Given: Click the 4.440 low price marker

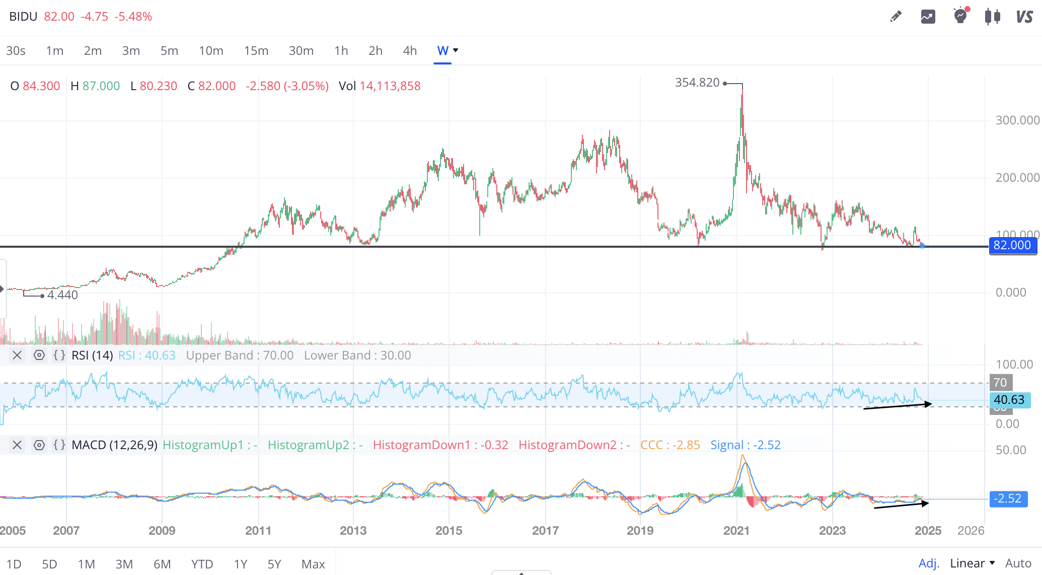Looking at the screenshot, I should [62, 295].
